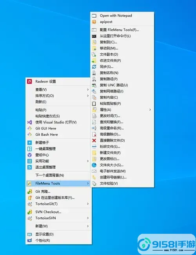This screenshot has width=196, height=255.
Task: Click the 文件夹大小 pie chart icon
Action: click(94, 165)
